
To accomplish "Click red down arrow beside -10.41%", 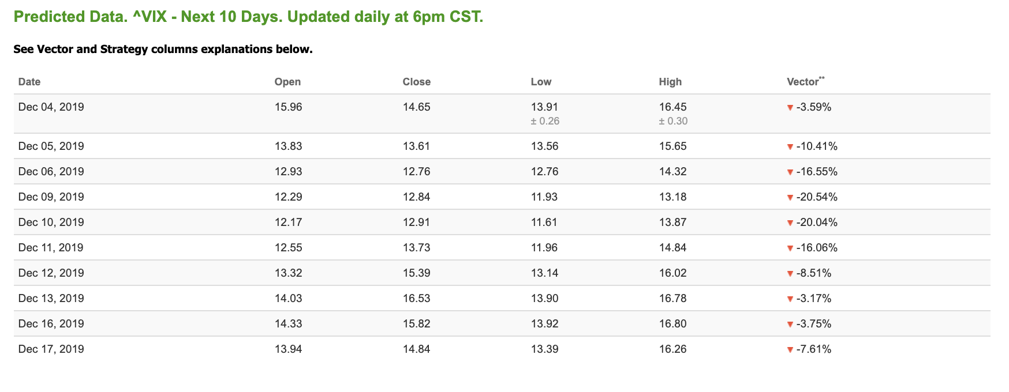I will (790, 147).
